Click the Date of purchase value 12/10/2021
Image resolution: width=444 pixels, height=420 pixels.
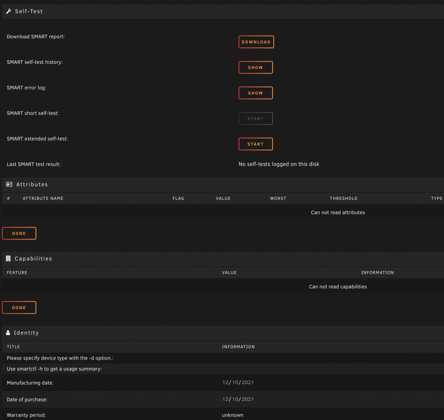click(x=238, y=399)
